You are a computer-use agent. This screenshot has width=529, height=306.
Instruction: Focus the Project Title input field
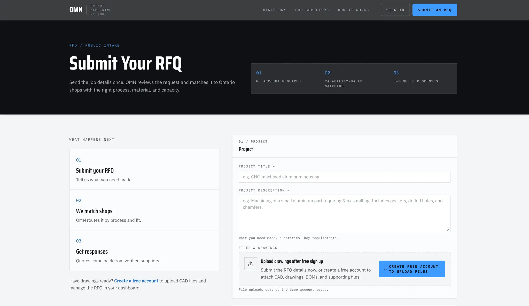click(344, 177)
